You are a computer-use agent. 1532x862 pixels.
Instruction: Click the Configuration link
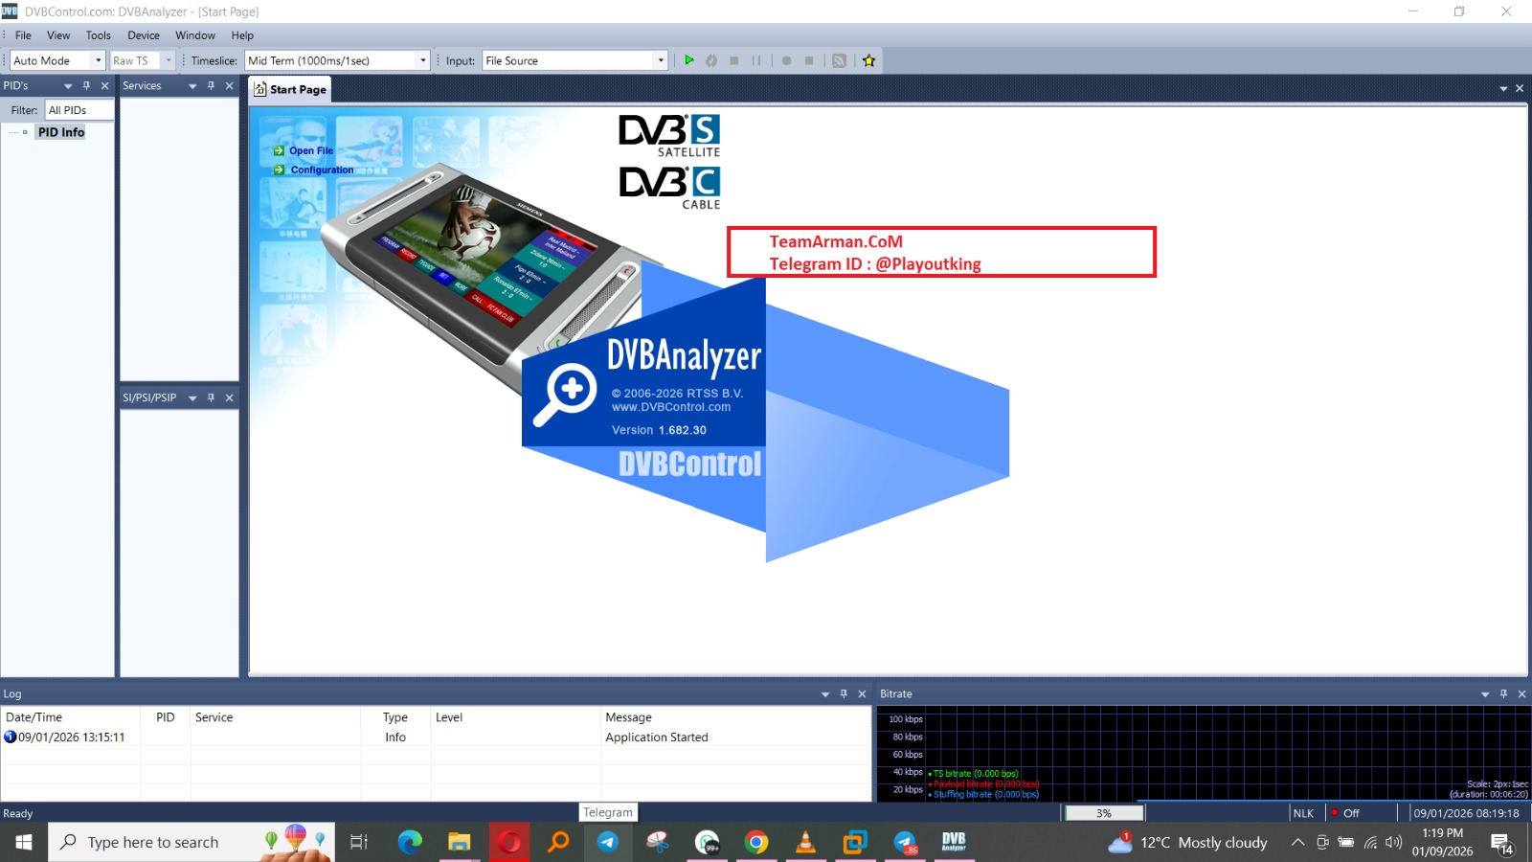click(322, 170)
